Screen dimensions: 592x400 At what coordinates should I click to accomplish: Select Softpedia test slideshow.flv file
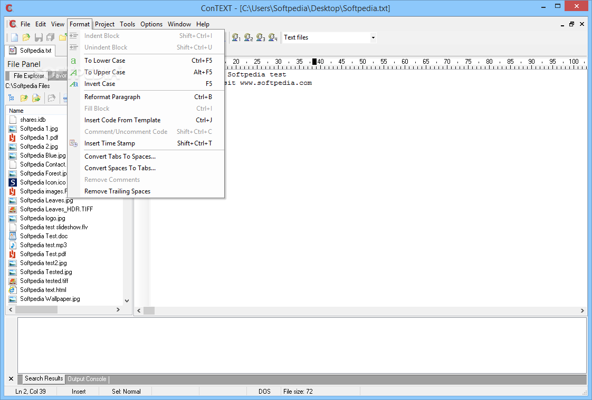[54, 227]
